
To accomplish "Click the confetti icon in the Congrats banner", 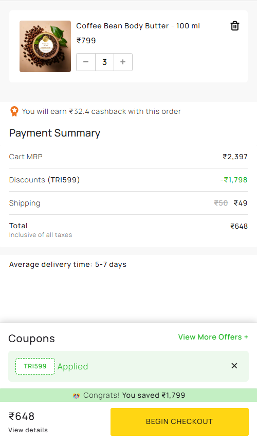I will pyautogui.click(x=76, y=396).
